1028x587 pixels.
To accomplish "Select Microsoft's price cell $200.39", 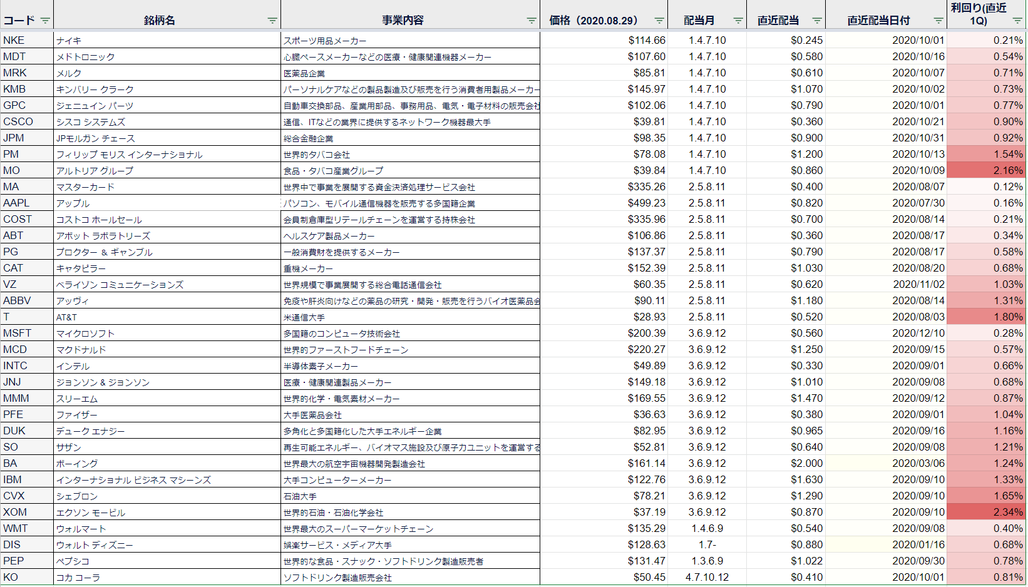I will tap(646, 333).
